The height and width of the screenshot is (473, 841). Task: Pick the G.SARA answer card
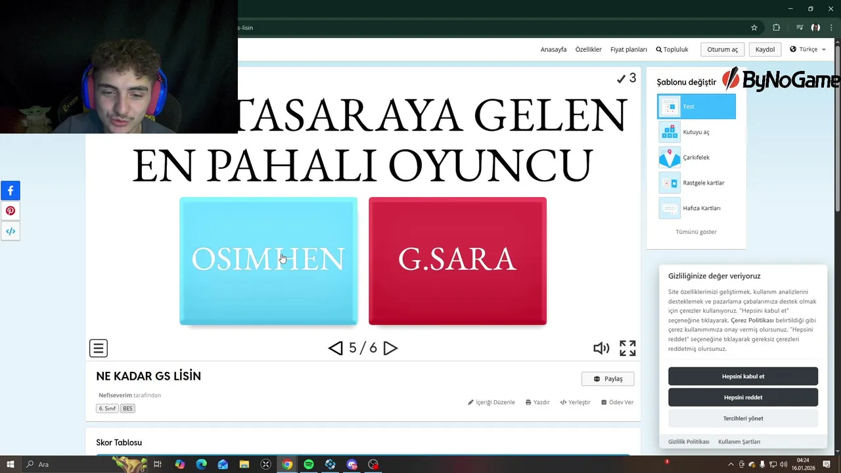point(457,261)
